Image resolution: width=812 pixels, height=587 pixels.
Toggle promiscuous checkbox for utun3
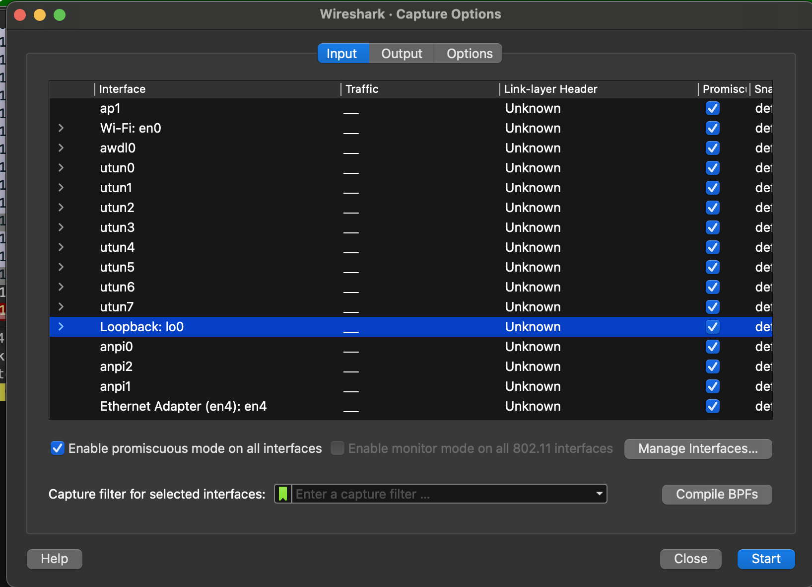(713, 227)
